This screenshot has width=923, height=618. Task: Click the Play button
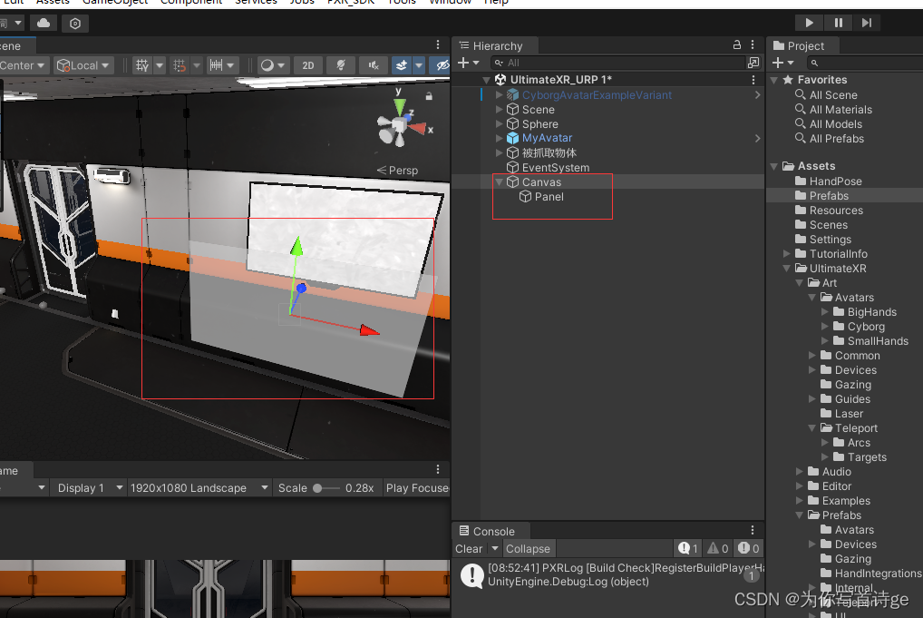tap(809, 23)
